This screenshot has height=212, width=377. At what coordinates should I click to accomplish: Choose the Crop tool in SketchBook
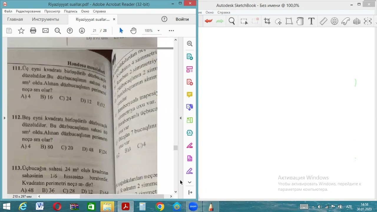[x=267, y=21]
